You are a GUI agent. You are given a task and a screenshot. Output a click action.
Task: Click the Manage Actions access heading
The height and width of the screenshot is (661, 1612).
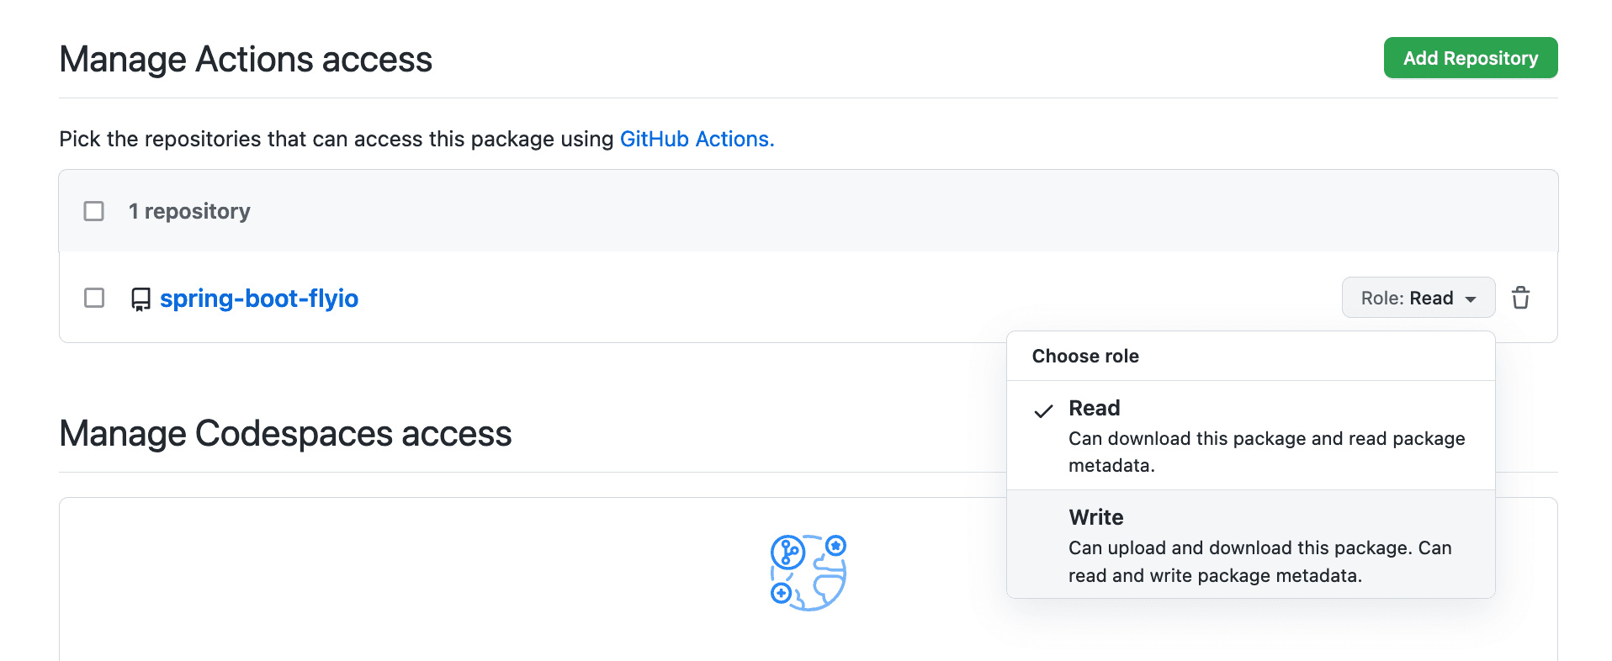(x=246, y=60)
